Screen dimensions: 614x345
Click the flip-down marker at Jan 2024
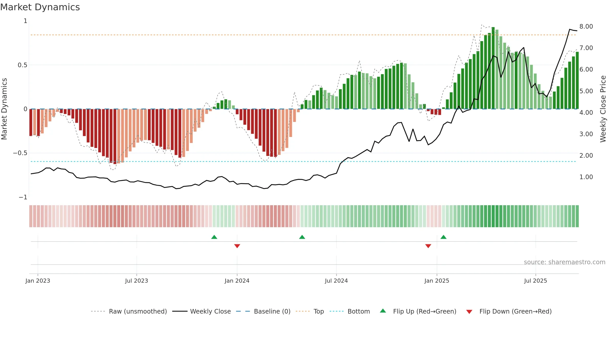pos(237,246)
